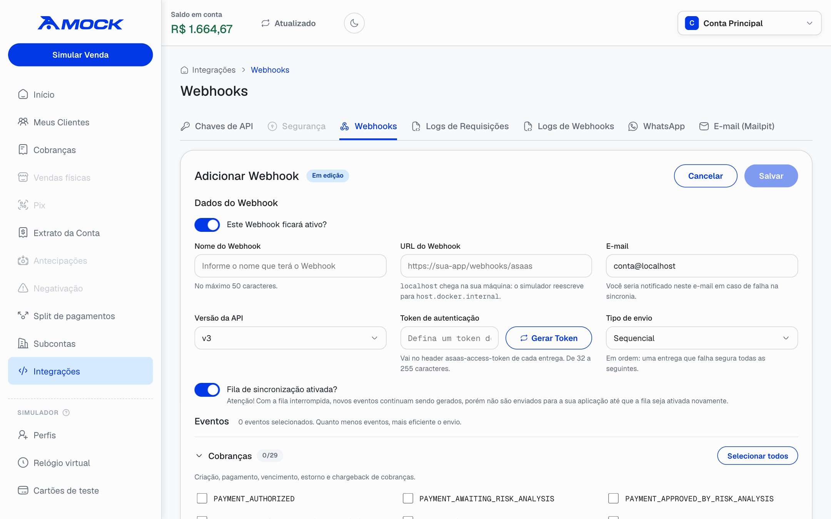Toggle 'Este Webhook ficará ativo?' switch
This screenshot has height=519, width=831.
click(207, 225)
